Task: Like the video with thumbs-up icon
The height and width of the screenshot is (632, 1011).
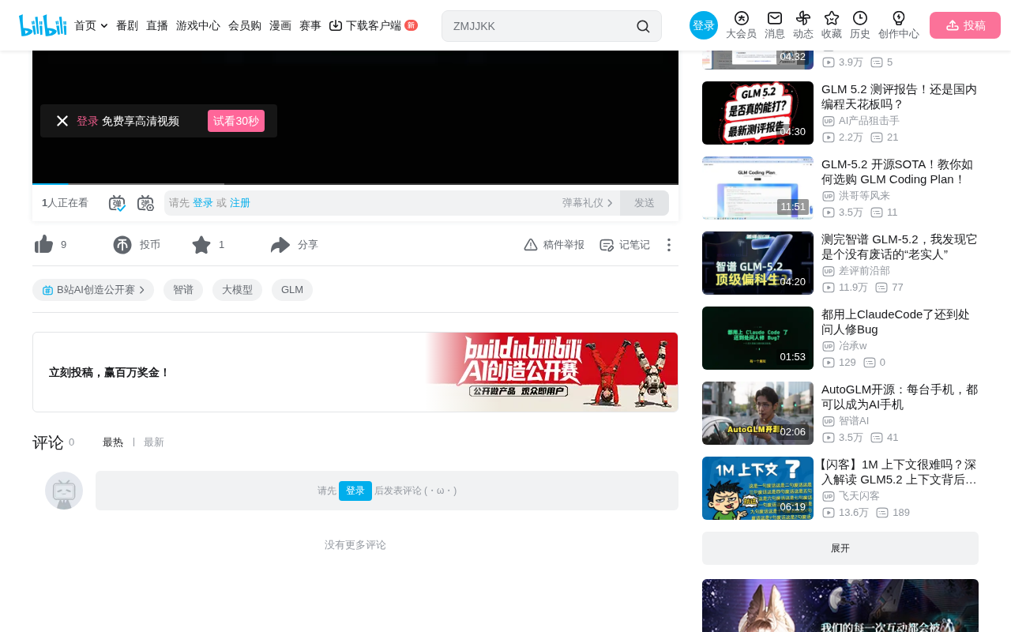Action: tap(44, 245)
